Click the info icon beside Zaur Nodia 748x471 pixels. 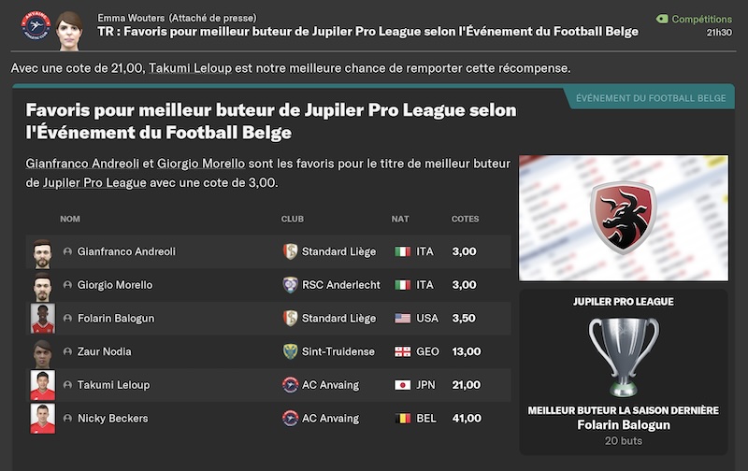[67, 351]
